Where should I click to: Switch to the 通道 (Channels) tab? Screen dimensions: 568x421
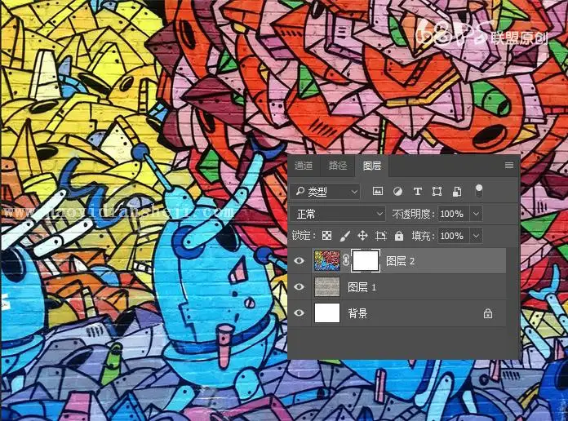tap(304, 166)
